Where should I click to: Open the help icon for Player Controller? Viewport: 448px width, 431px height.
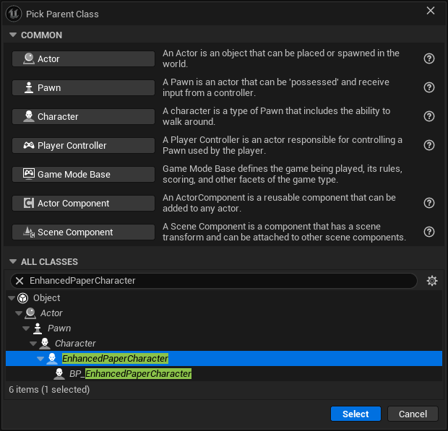[x=429, y=145]
